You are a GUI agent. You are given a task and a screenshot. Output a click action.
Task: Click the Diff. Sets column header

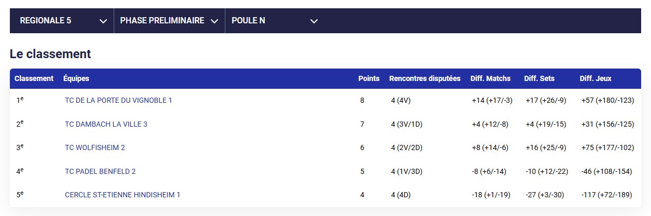click(539, 79)
